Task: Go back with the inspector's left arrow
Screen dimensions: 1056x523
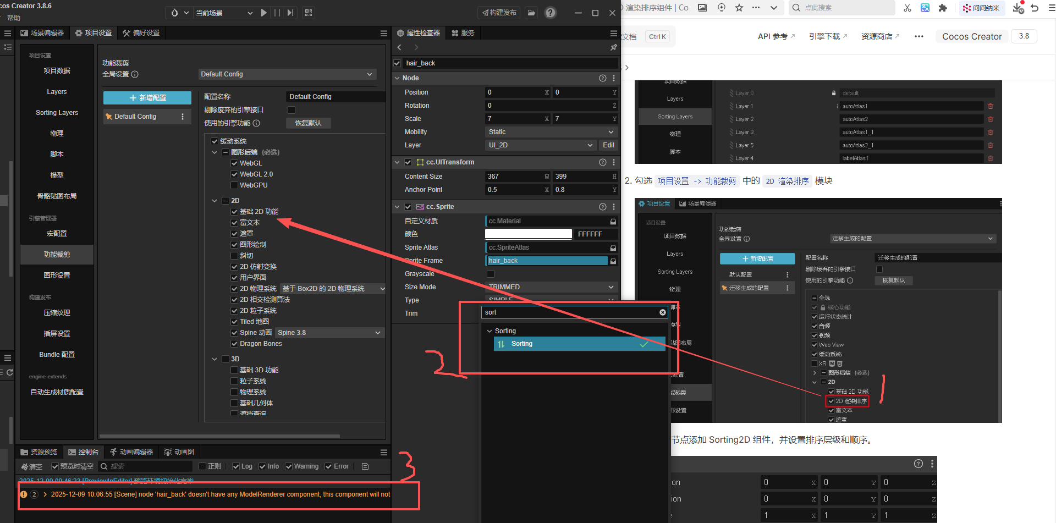Action: 399,47
